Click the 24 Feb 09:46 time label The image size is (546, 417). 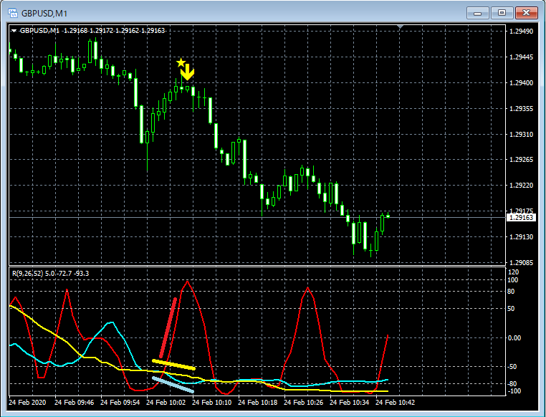75,403
